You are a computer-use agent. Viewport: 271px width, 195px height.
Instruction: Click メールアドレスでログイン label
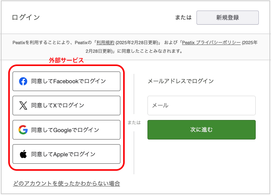tap(181, 81)
